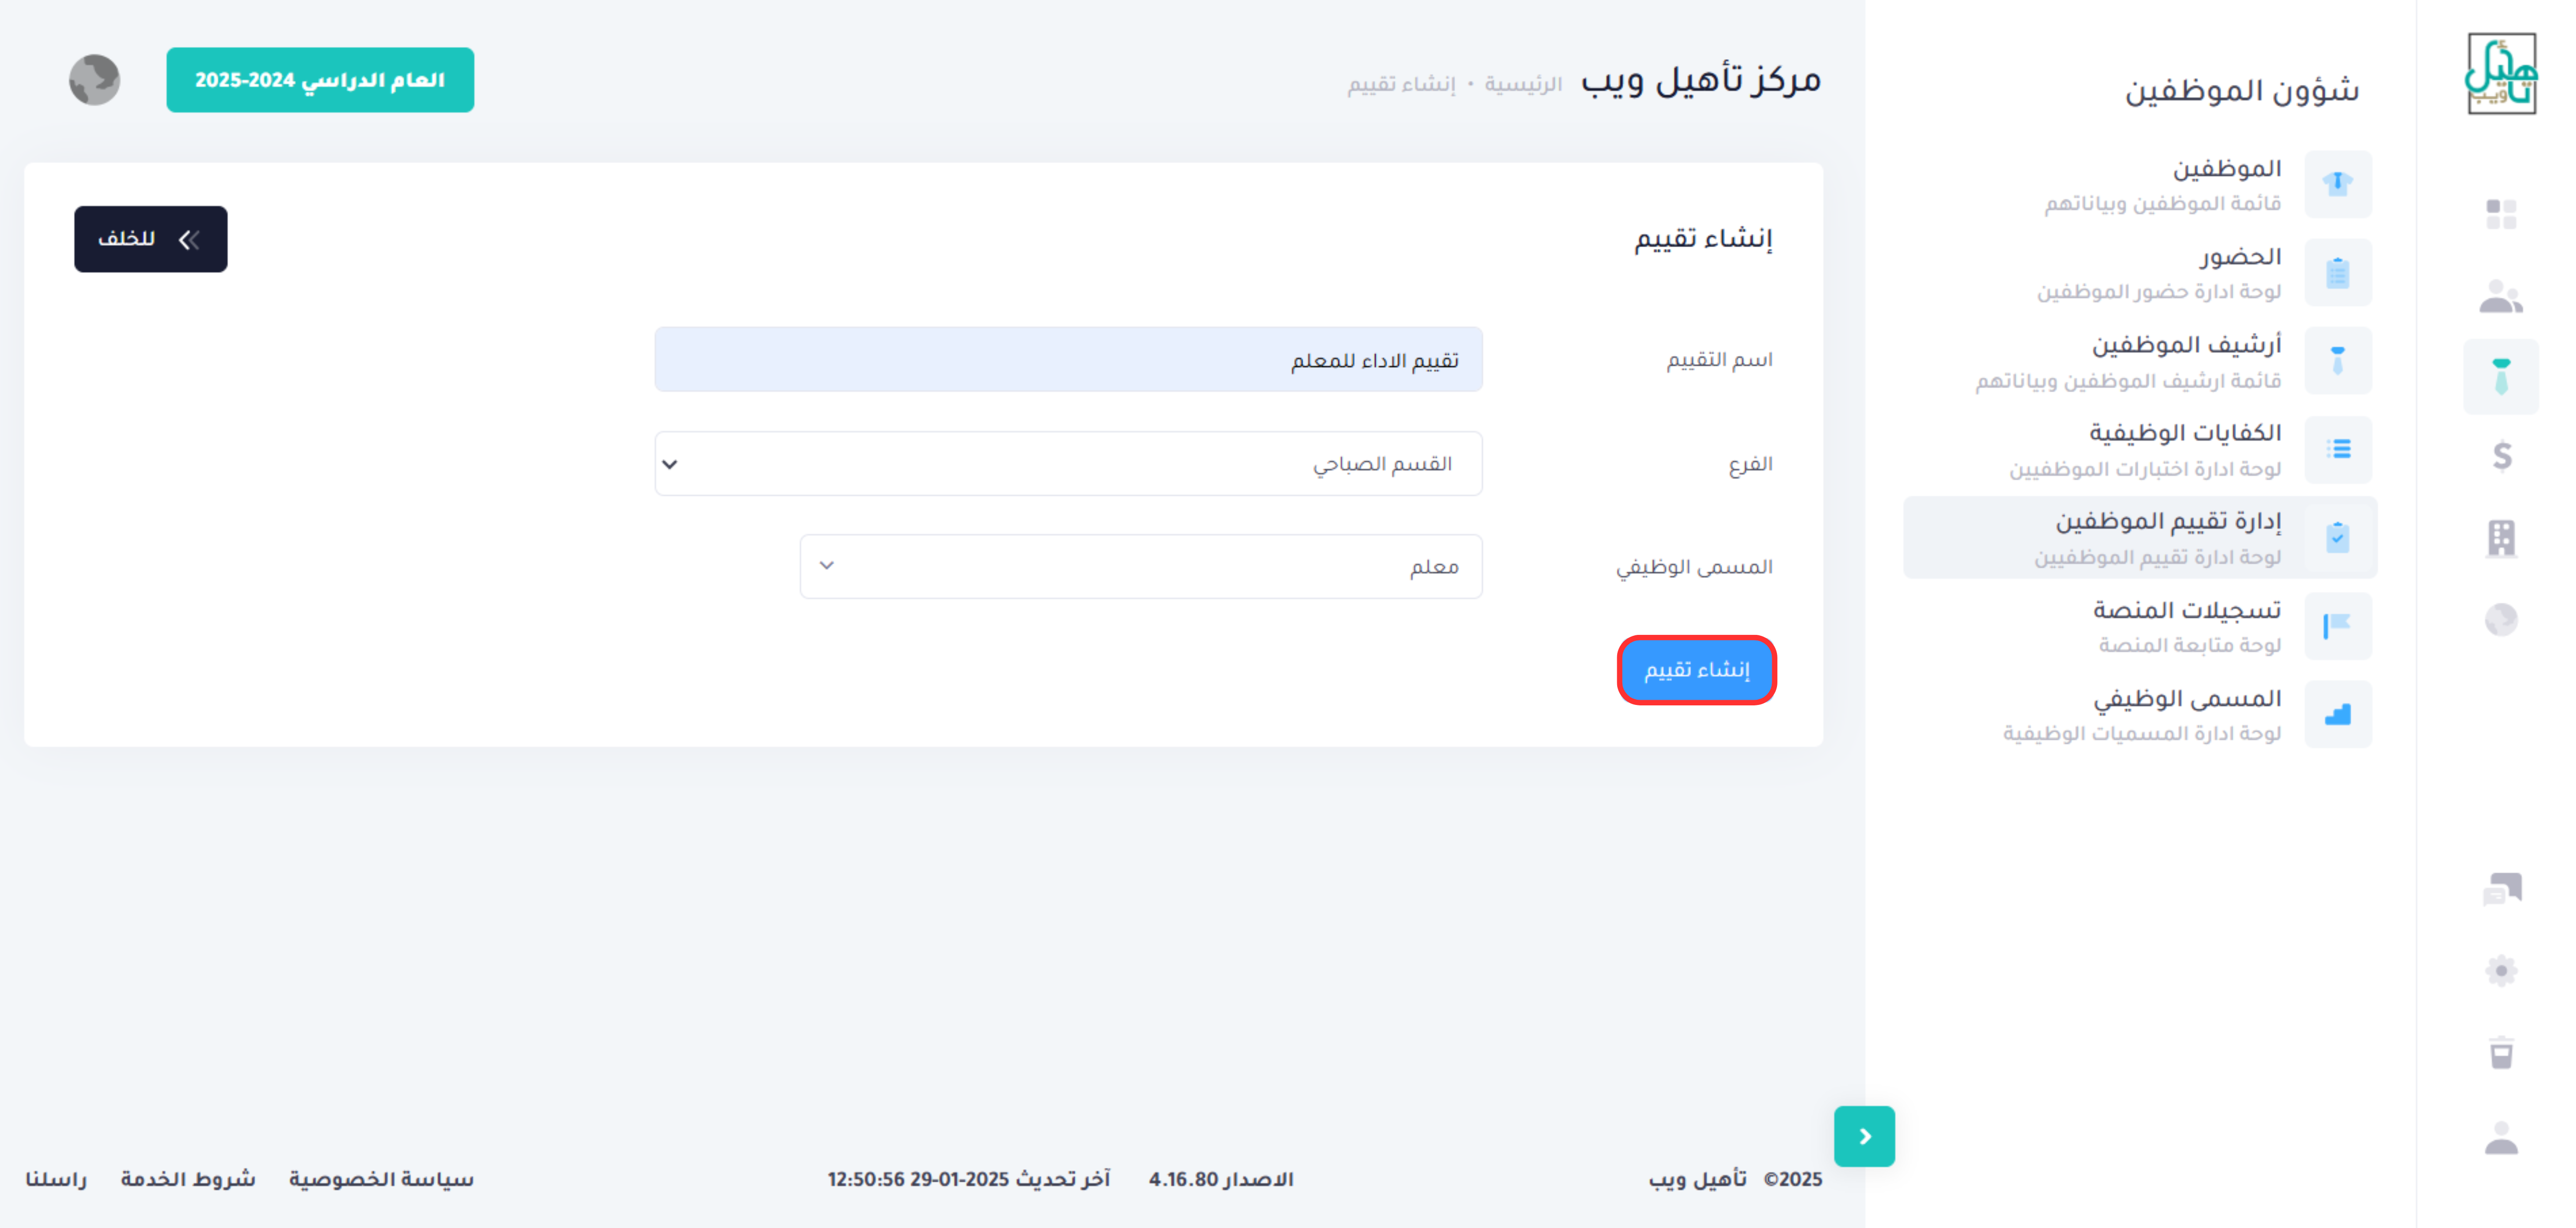Open the الفرع dropdown showing القسم الصباحي
Viewport: 2576px width, 1228px height.
point(1068,463)
